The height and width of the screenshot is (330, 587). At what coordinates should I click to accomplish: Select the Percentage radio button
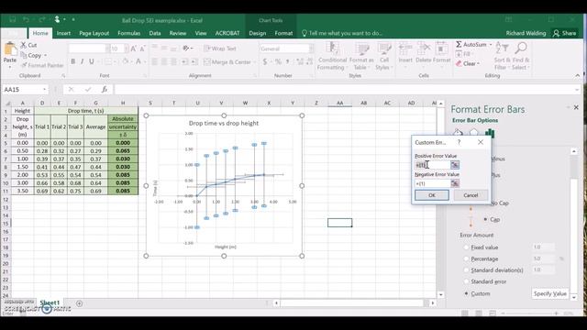coord(466,258)
